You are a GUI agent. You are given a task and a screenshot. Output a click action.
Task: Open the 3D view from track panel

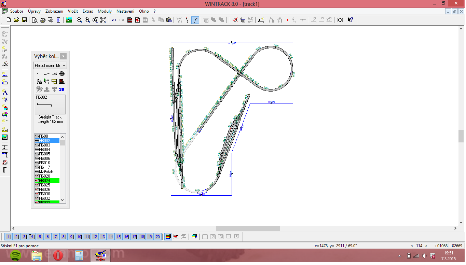(x=61, y=89)
